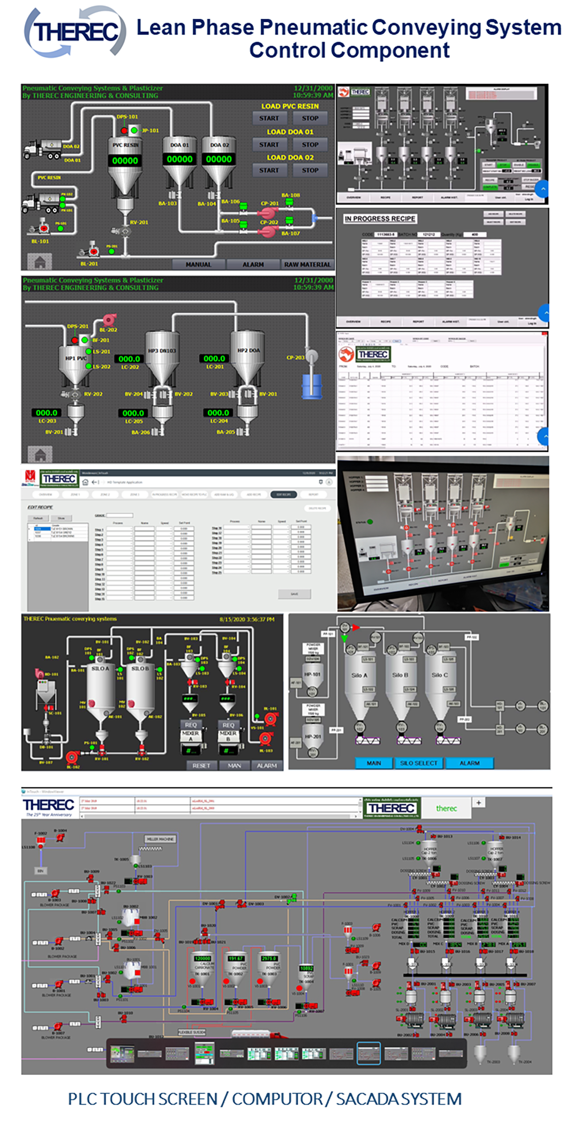Select the CP-203 pump icon
The width and height of the screenshot is (569, 1138).
click(x=312, y=356)
